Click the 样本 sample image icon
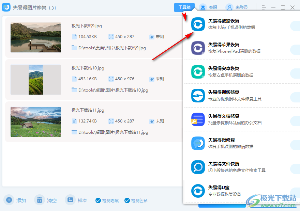Image resolution: width=300 pixels, height=211 pixels. point(70,200)
